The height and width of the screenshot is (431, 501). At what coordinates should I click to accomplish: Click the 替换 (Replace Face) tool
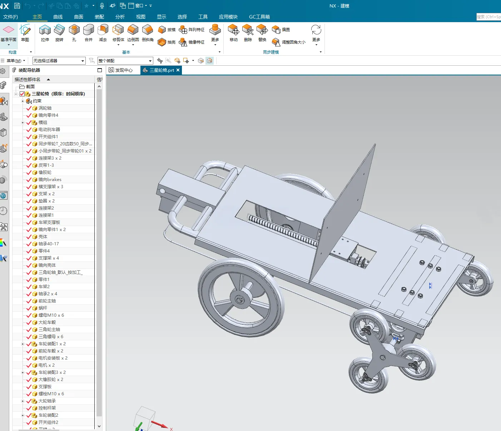[x=262, y=33]
